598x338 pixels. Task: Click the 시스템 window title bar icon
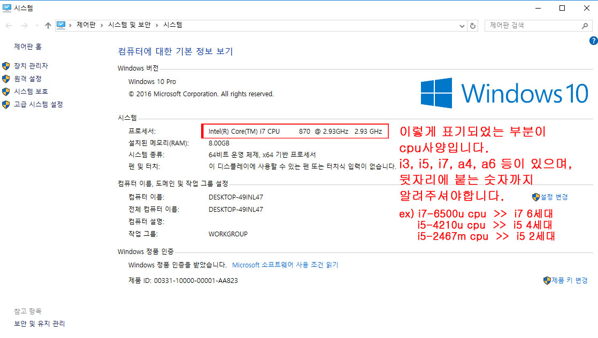(6, 8)
